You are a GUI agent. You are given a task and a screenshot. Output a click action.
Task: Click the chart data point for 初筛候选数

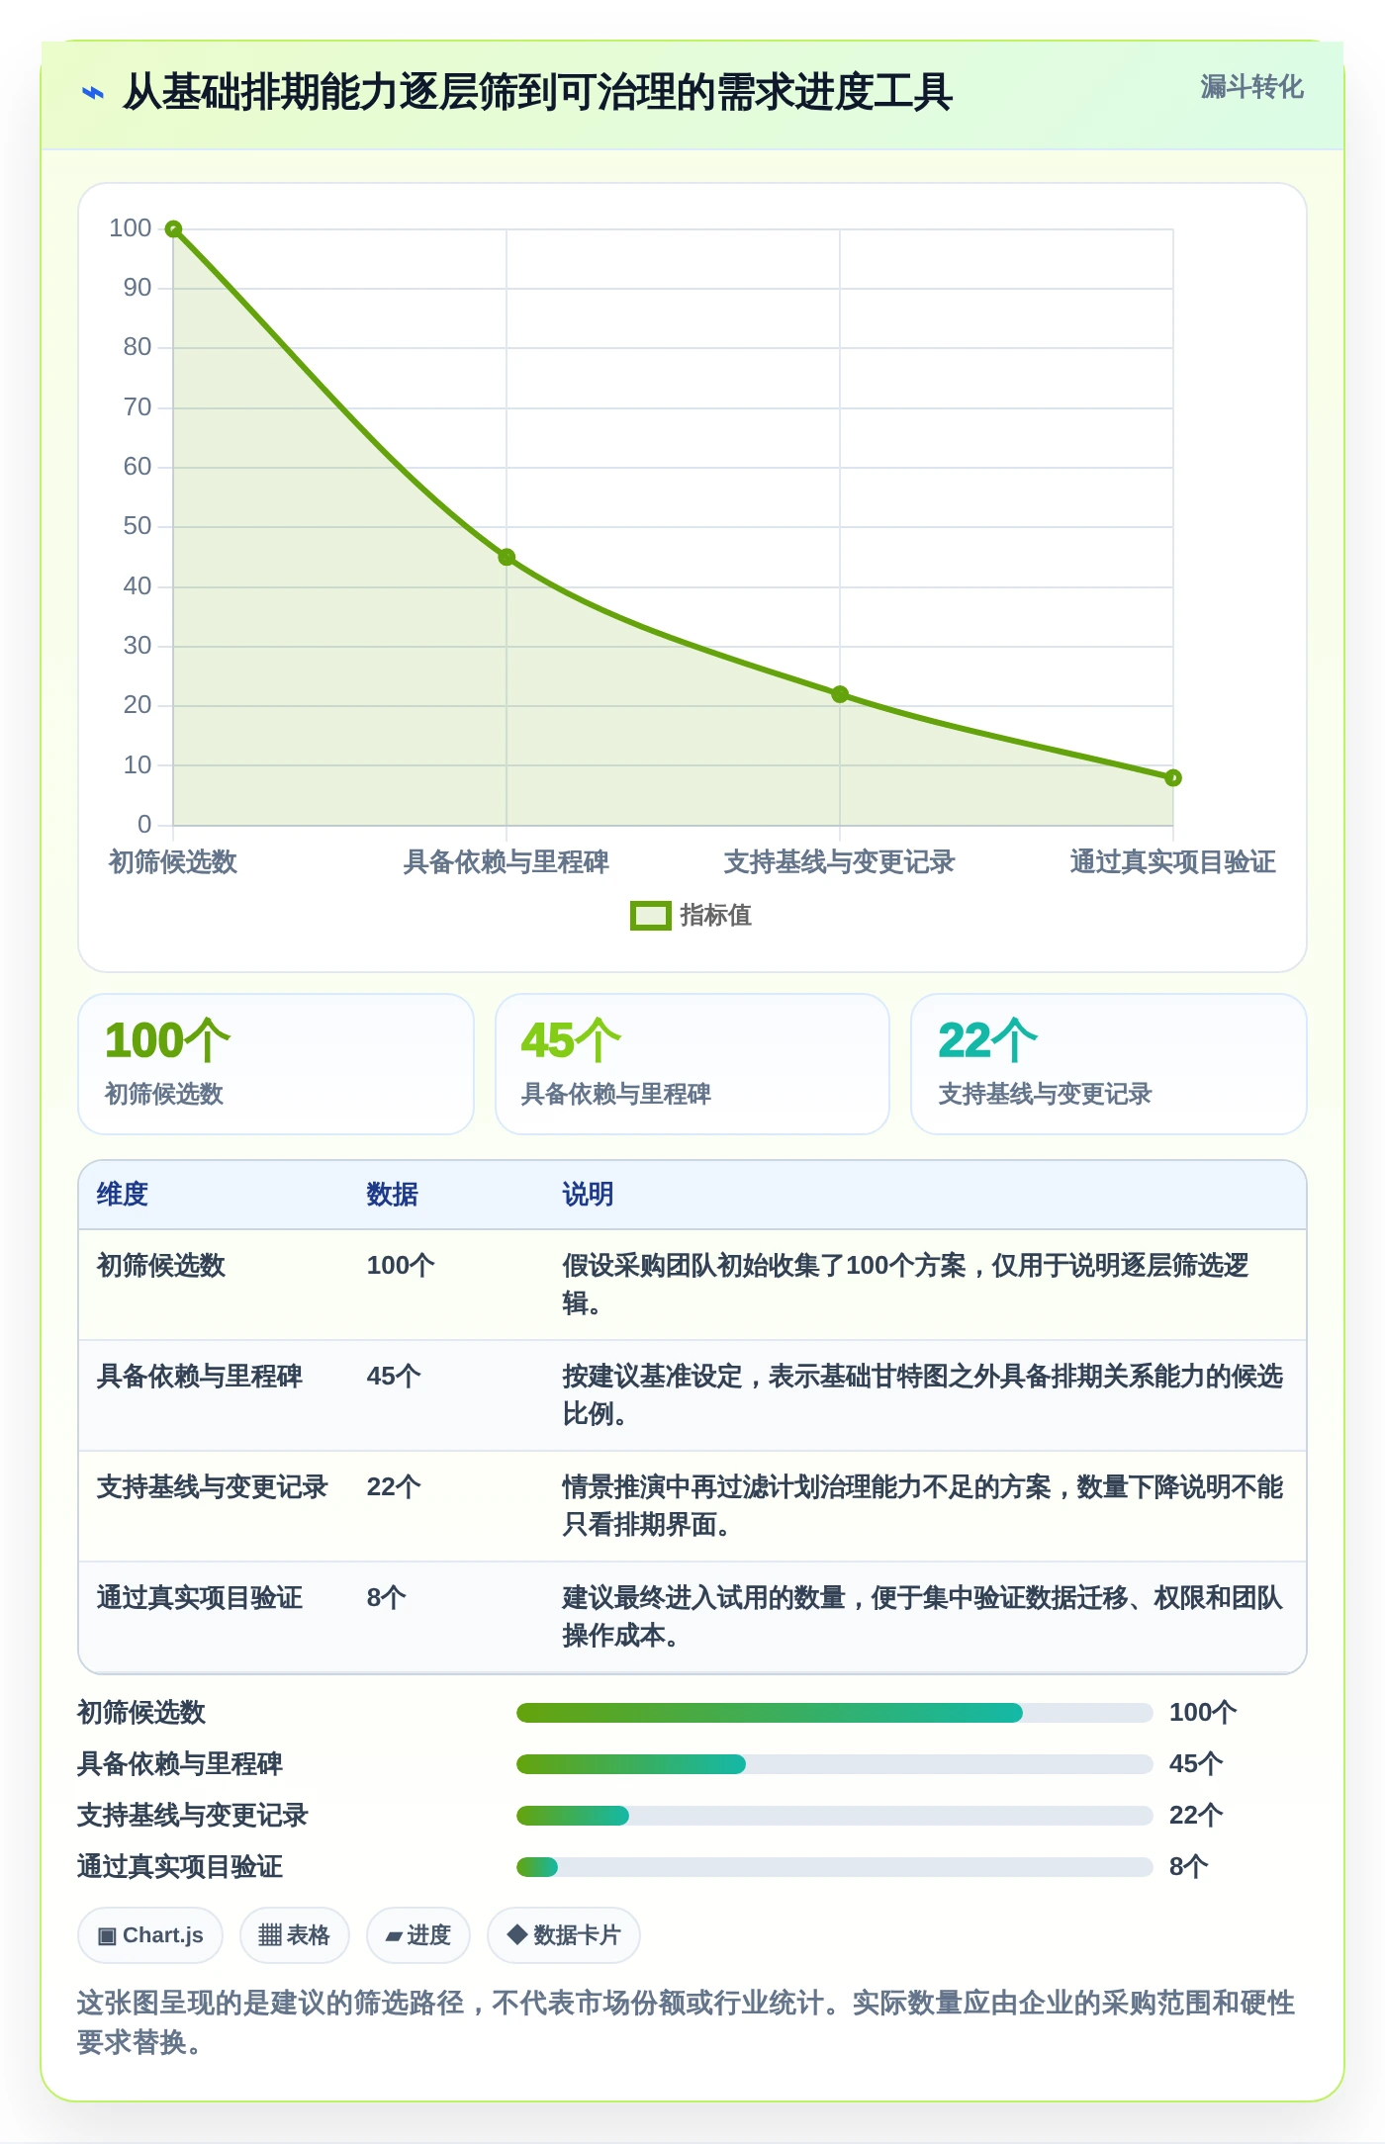[173, 229]
